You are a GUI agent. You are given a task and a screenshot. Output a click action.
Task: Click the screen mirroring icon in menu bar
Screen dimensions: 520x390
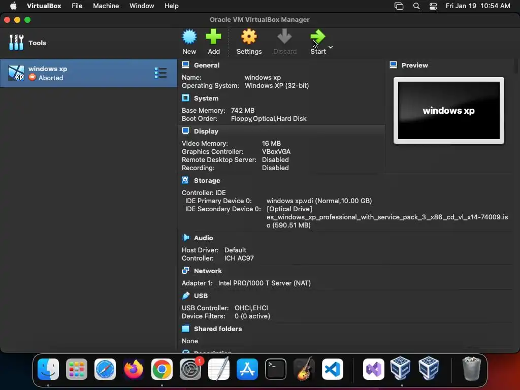399,6
